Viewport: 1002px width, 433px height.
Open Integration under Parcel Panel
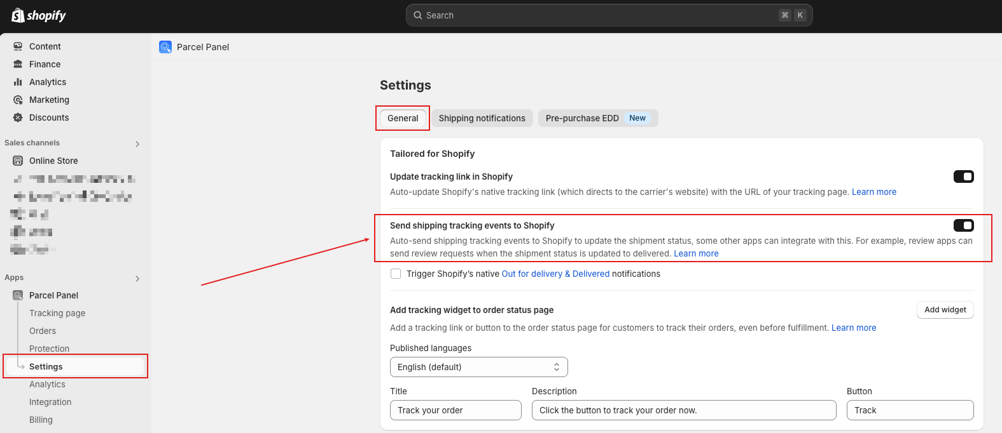pyautogui.click(x=50, y=402)
